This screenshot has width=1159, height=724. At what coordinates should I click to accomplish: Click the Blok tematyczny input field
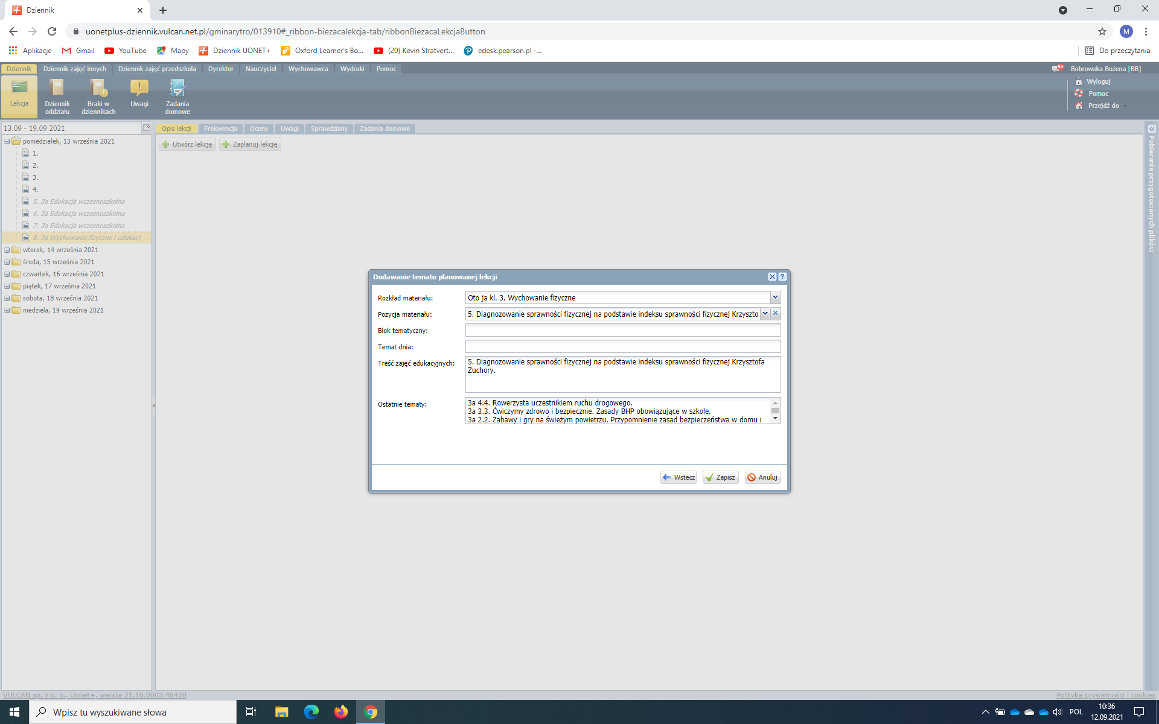pos(622,330)
